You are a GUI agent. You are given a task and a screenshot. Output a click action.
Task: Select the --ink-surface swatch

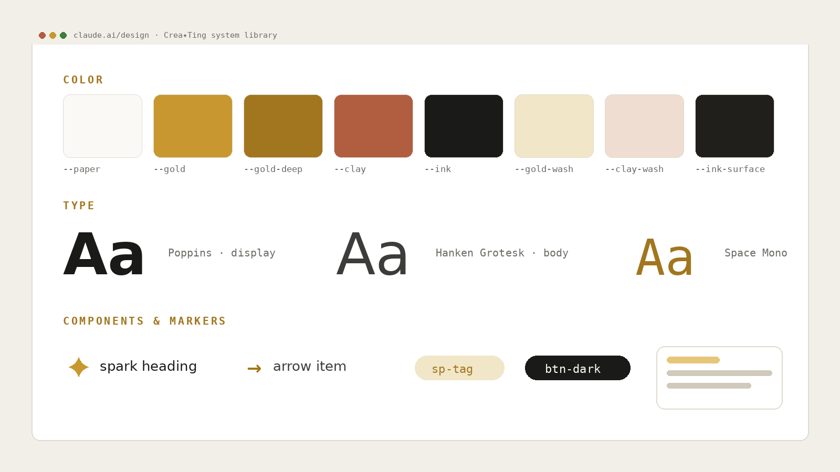tap(734, 126)
